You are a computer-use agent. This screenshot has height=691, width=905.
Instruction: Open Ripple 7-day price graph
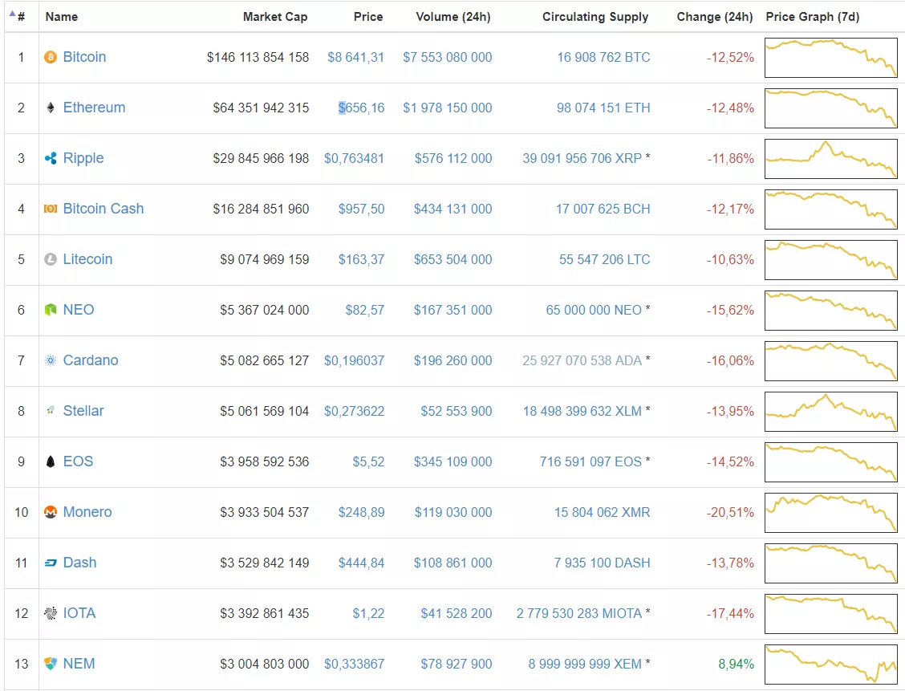(x=831, y=159)
